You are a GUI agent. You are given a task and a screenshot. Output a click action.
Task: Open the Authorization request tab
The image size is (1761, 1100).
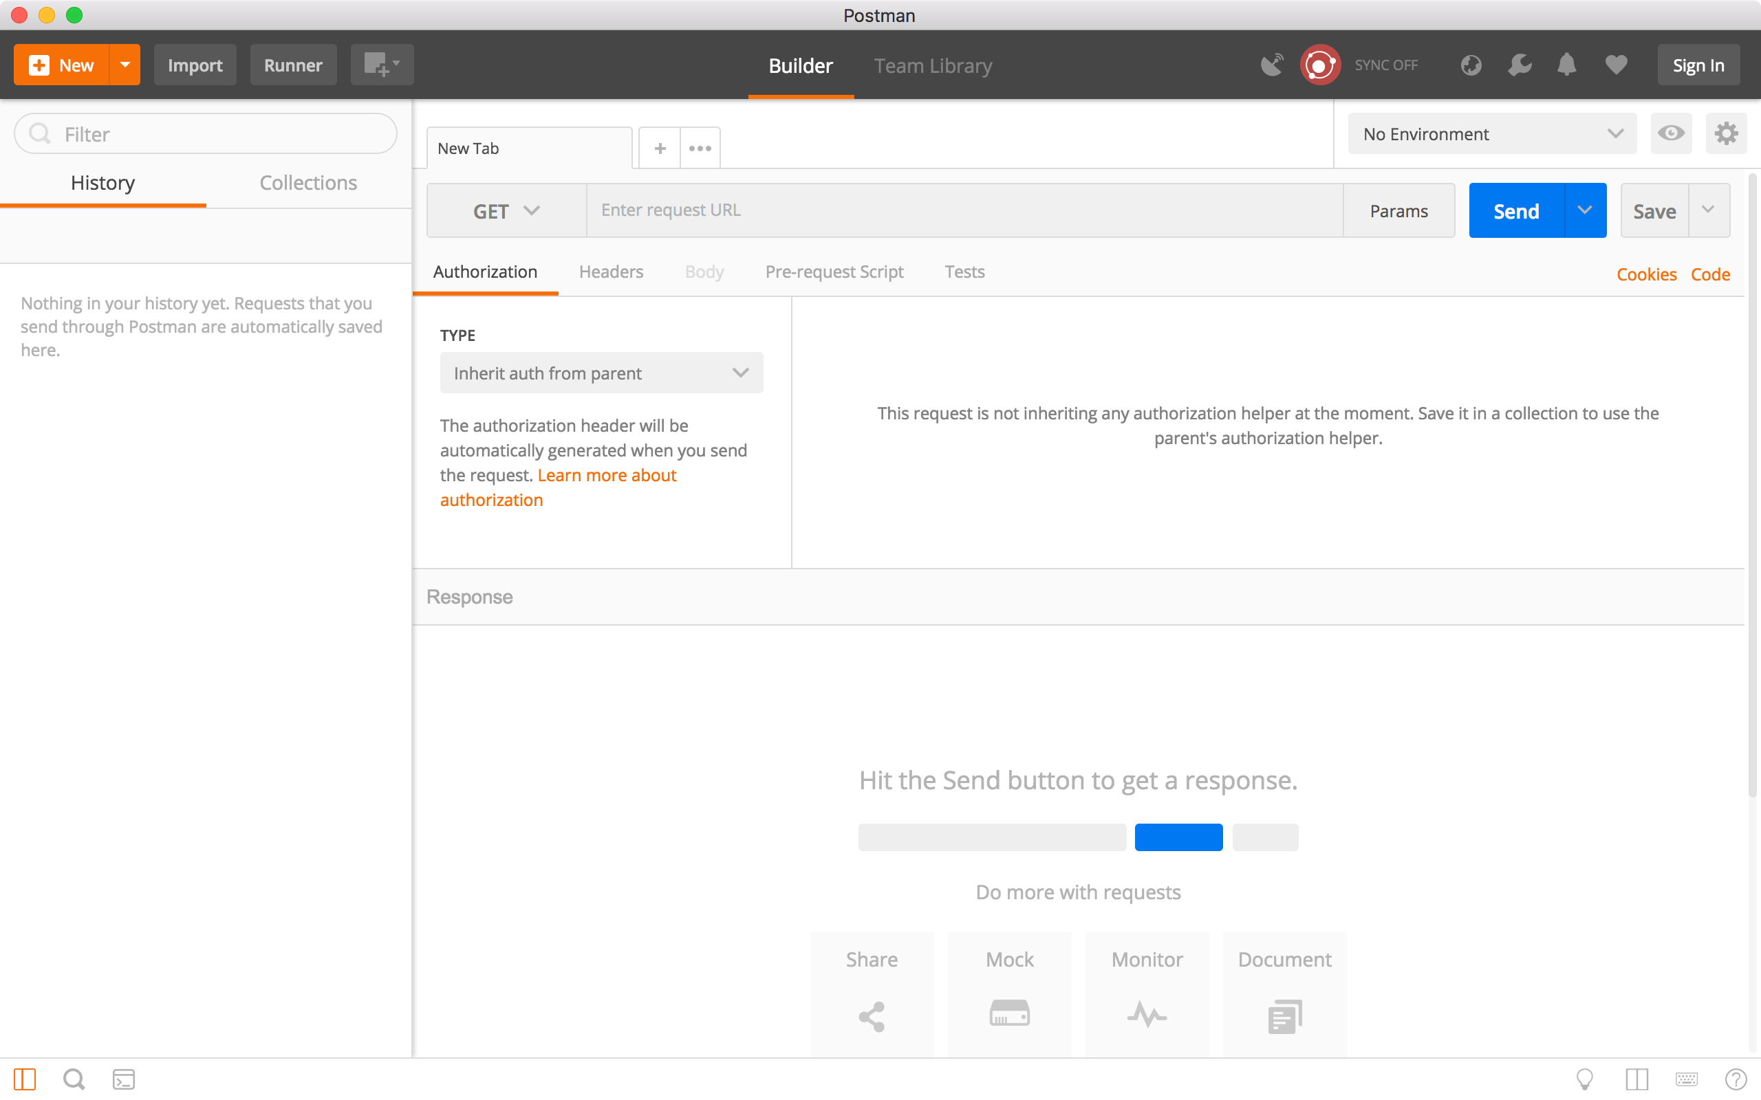[x=486, y=272]
